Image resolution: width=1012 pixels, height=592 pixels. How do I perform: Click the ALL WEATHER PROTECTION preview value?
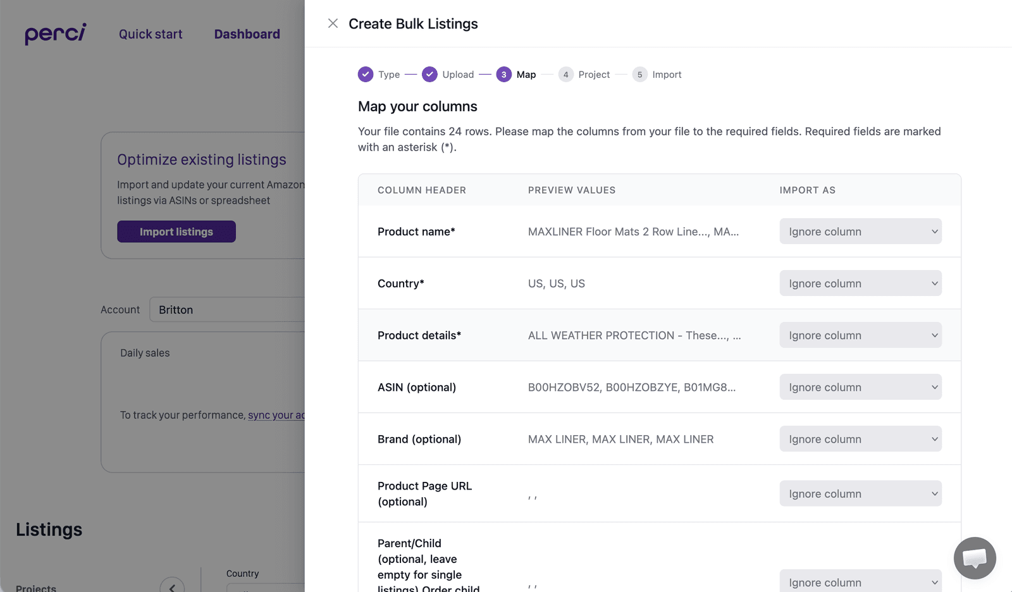(x=634, y=335)
